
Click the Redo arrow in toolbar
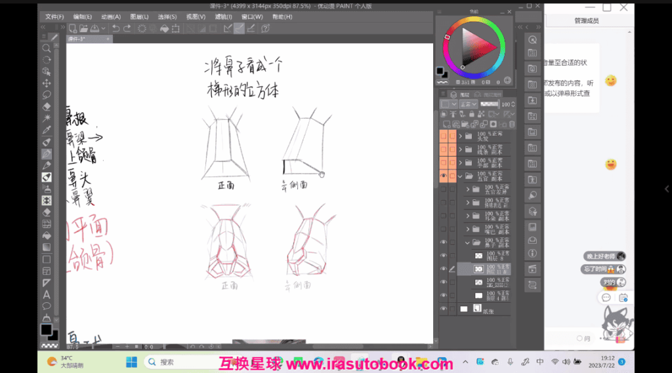127,28
